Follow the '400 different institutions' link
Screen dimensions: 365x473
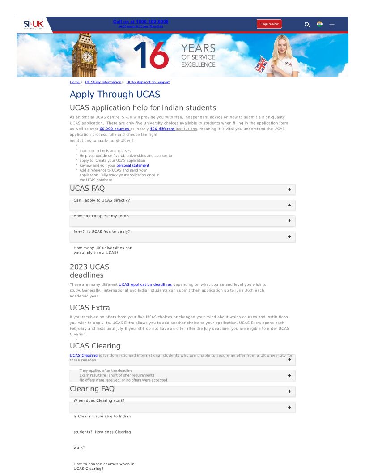[x=173, y=129]
